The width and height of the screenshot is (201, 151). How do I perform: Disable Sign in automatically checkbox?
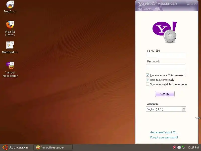click(147, 80)
